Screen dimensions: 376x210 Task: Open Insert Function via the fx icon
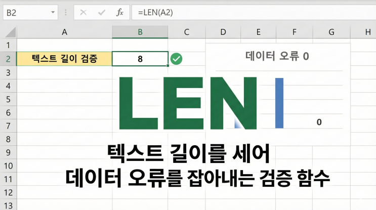click(119, 12)
